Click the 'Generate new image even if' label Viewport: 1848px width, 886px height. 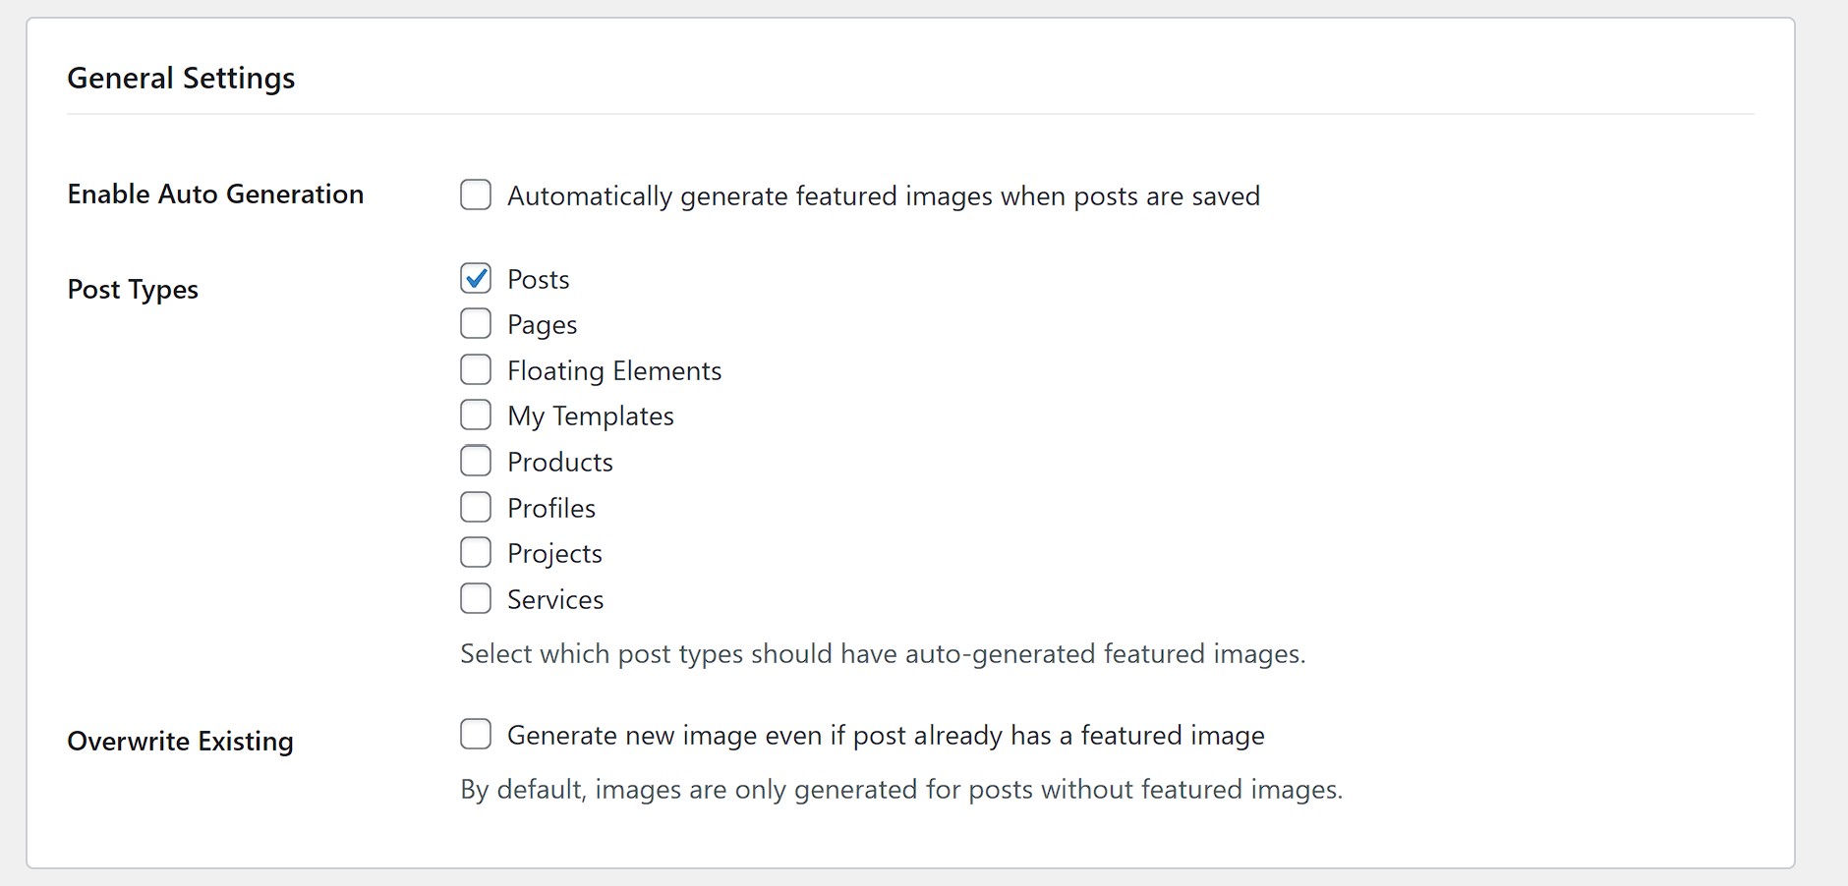click(x=885, y=736)
